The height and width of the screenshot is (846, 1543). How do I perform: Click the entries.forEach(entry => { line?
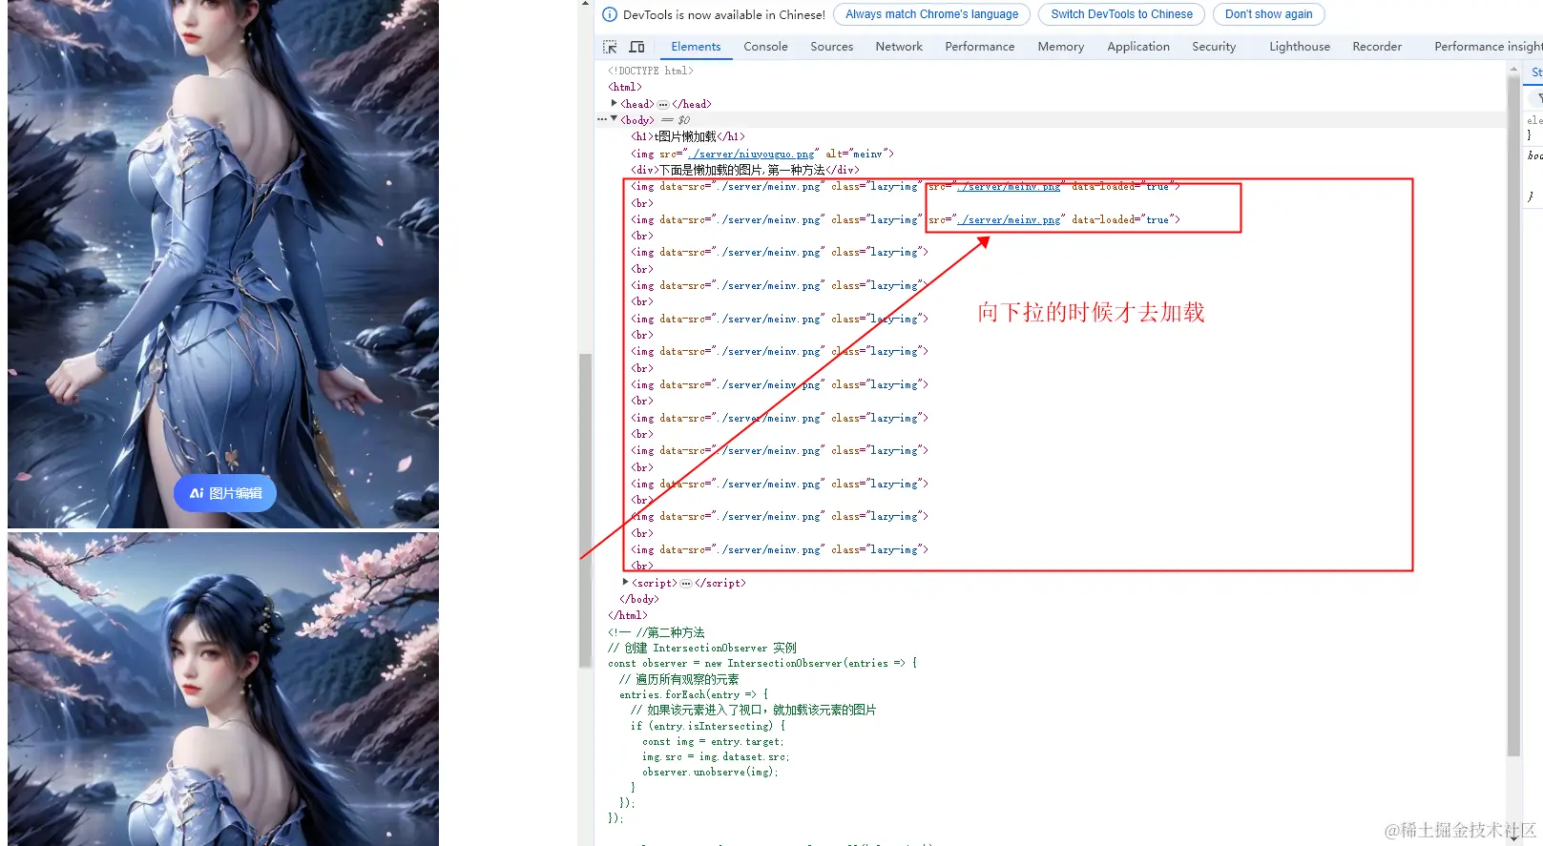pyautogui.click(x=694, y=694)
